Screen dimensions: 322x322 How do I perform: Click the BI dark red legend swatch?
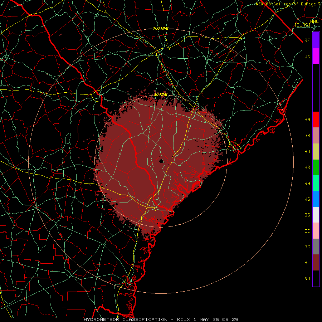316,263
